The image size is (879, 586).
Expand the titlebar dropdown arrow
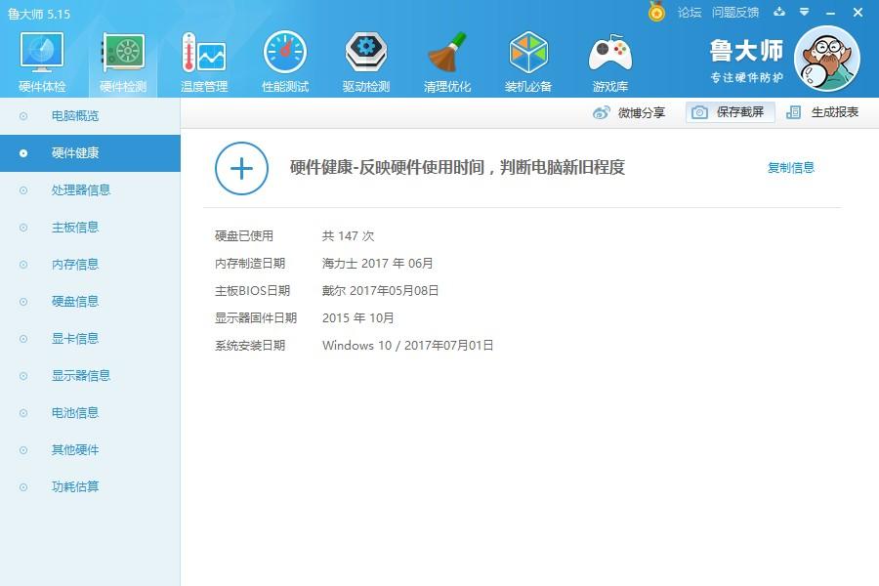[803, 13]
